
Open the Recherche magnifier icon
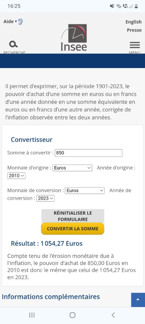(13, 44)
